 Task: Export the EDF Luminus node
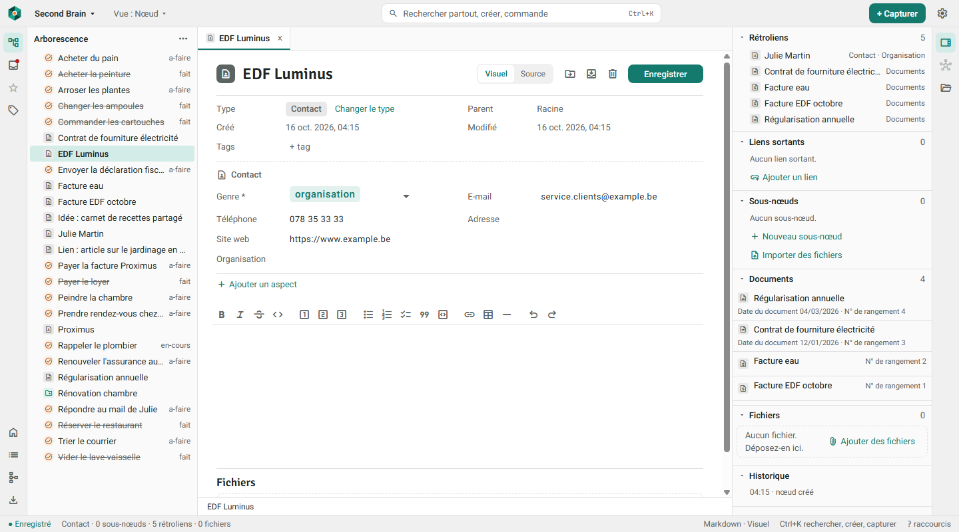coord(591,74)
